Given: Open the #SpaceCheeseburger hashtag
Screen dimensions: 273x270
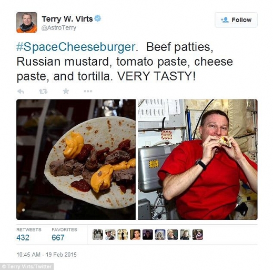Looking at the screenshot, I should pyautogui.click(x=76, y=47).
